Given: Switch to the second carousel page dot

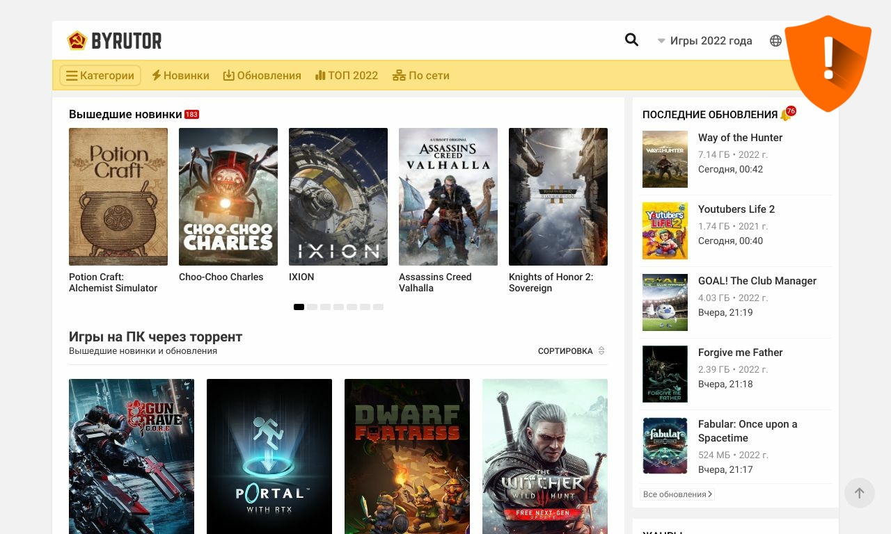Looking at the screenshot, I should tap(313, 307).
